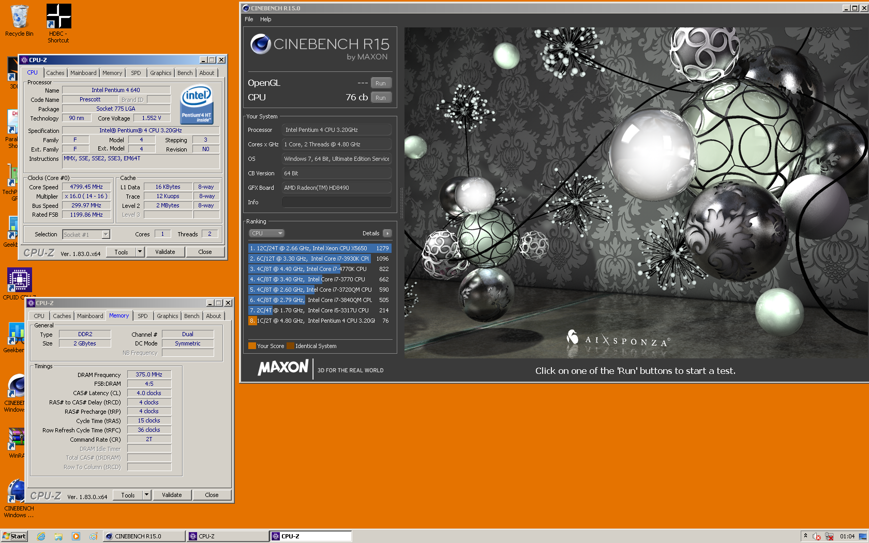Click the MAXON logo
Viewport: 869px width, 543px height.
coord(283,368)
